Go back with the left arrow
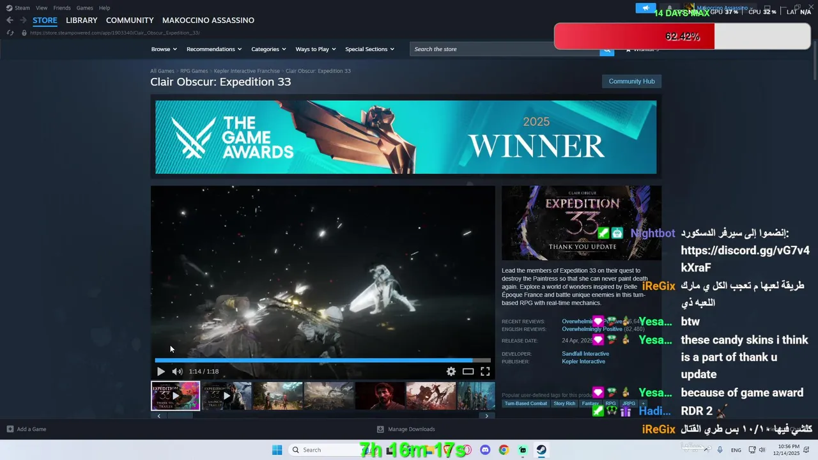Image resolution: width=818 pixels, height=460 pixels. pos(10,20)
